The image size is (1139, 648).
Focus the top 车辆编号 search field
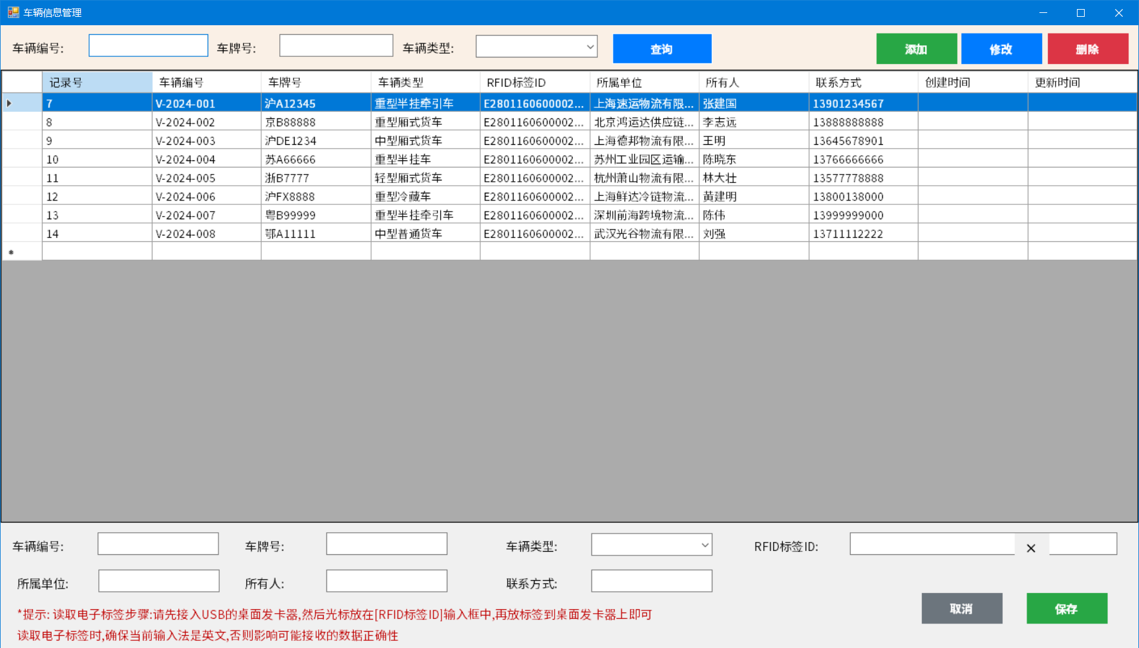148,45
